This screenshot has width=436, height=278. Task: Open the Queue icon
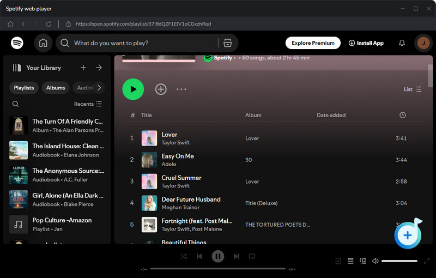pyautogui.click(x=350, y=261)
